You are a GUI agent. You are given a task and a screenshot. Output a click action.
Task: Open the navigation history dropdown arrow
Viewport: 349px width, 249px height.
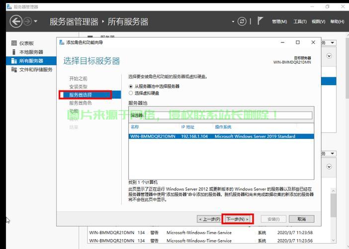[36, 21]
